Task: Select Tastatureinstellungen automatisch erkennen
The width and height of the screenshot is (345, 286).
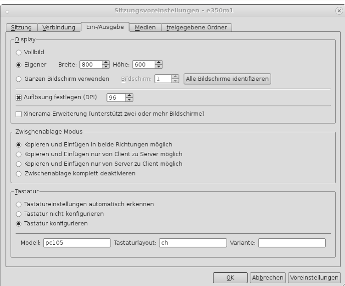Action: 19,204
